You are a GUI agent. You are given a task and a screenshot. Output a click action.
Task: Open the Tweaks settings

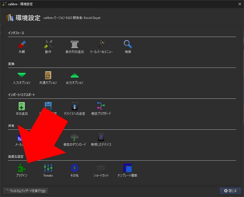48,171
